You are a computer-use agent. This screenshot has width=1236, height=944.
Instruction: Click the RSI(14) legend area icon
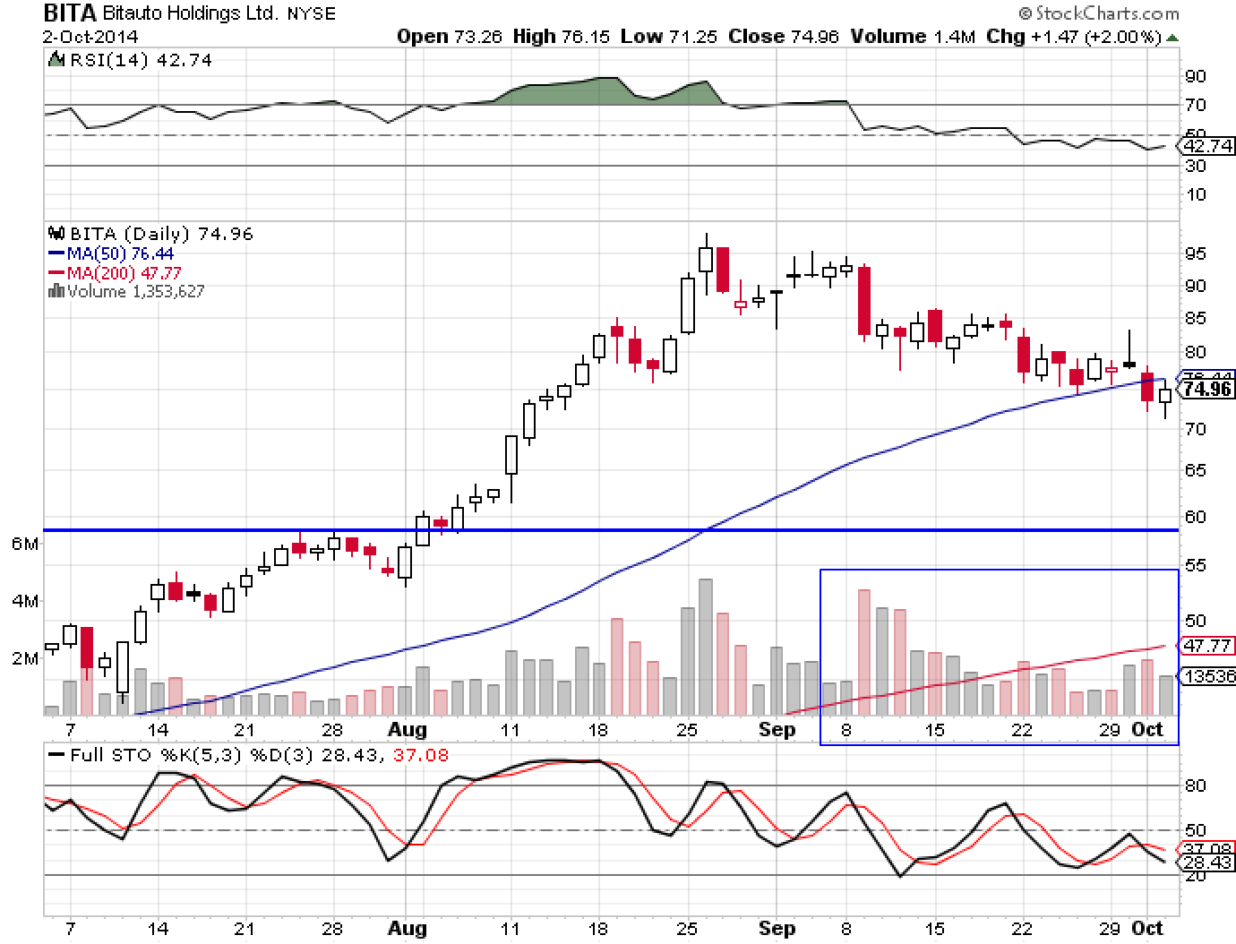click(56, 60)
